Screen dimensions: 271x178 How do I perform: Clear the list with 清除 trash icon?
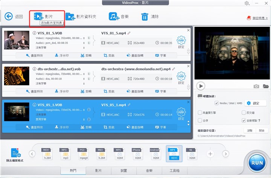click(150, 17)
